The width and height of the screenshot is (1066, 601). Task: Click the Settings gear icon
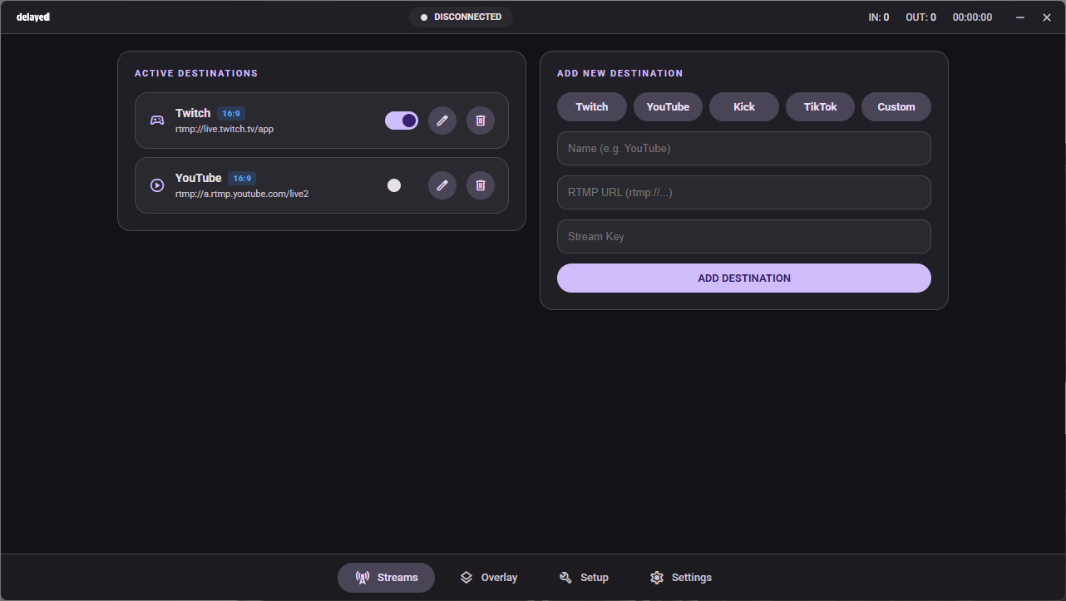coord(657,578)
